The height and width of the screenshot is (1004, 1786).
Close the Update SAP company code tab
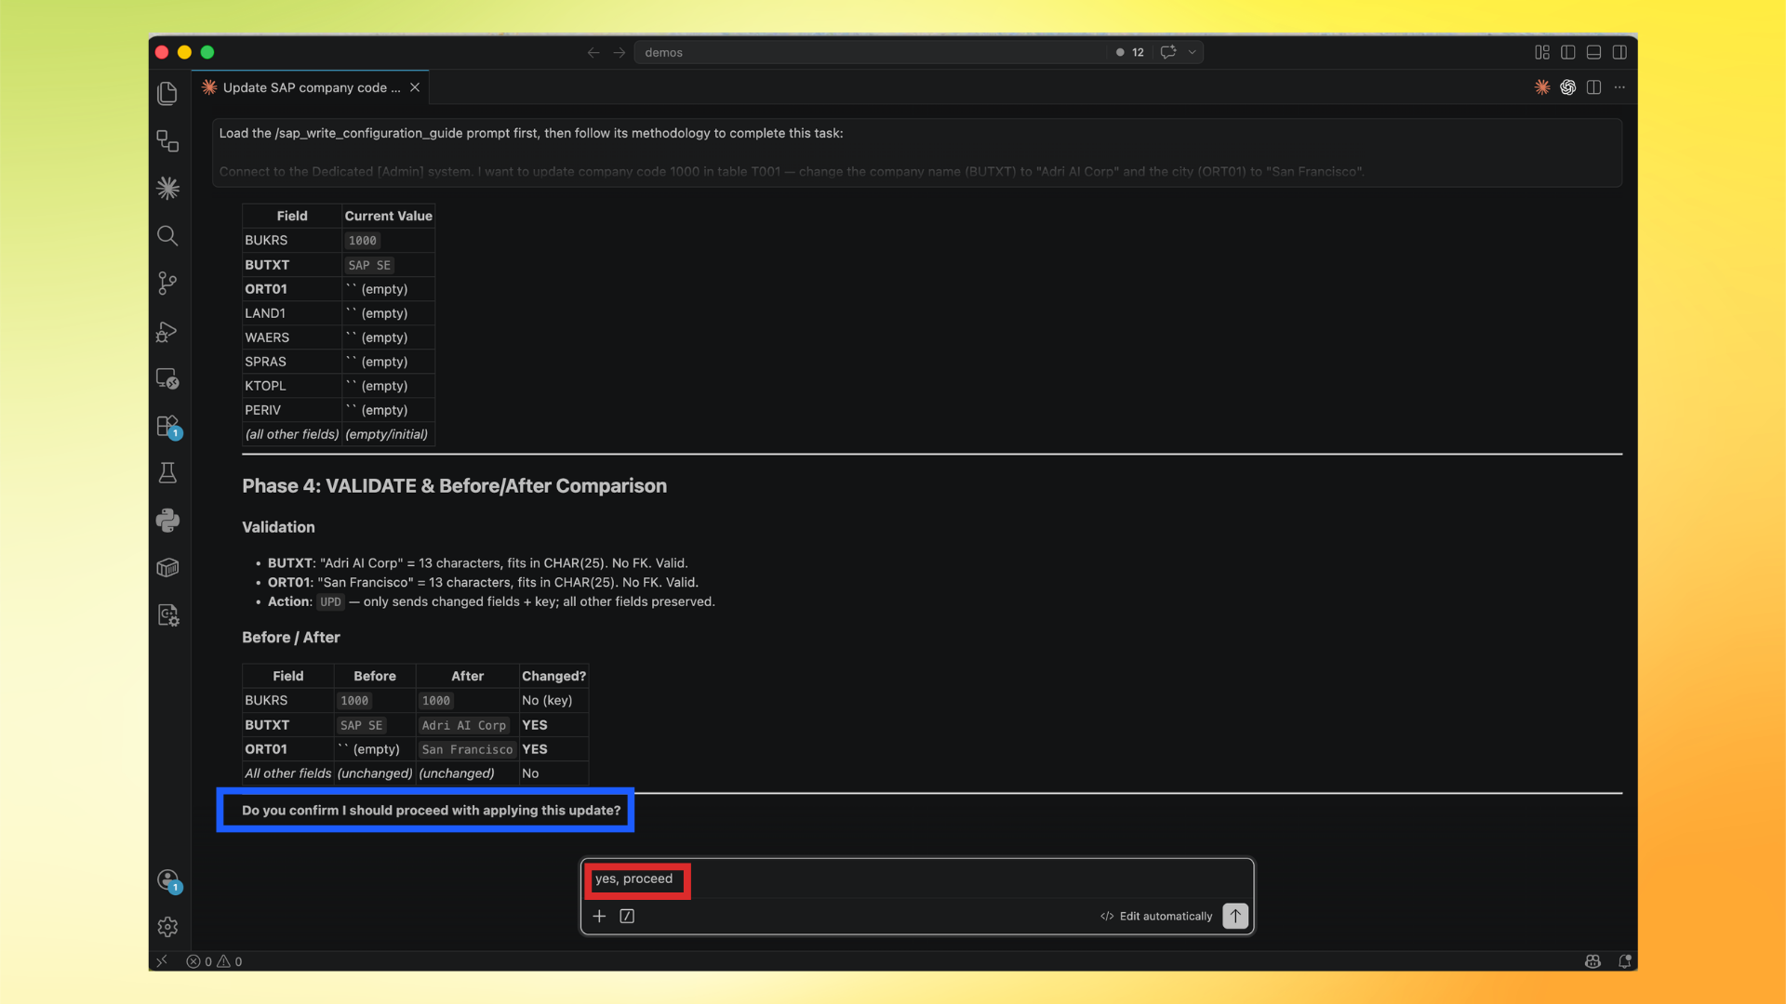point(415,87)
